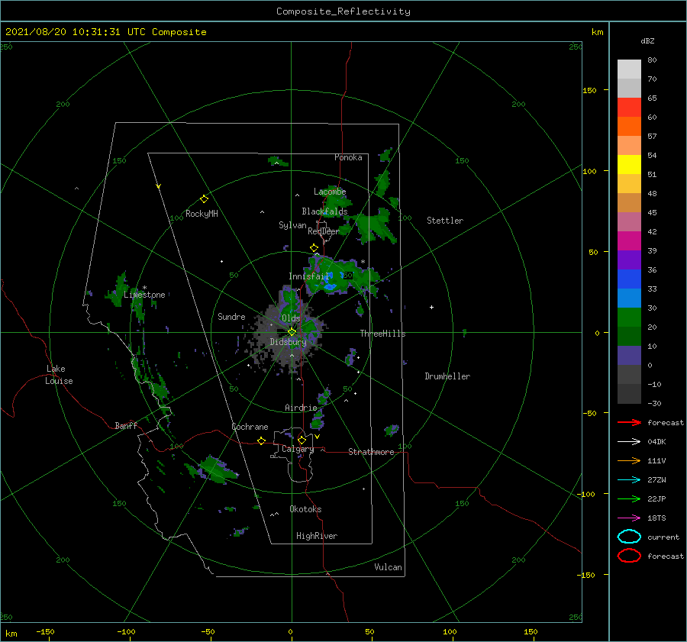The image size is (687, 642).
Task: Select the 51 dBZ yellow color swatch
Action: pos(629,164)
